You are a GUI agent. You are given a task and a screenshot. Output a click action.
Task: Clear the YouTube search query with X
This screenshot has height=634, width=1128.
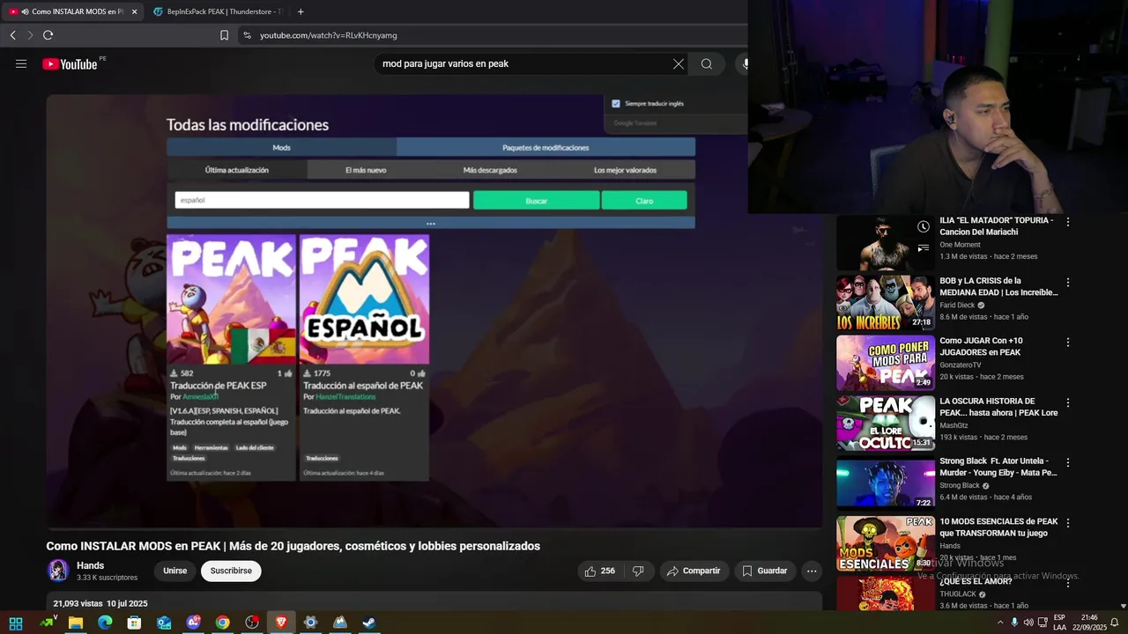pyautogui.click(x=679, y=63)
